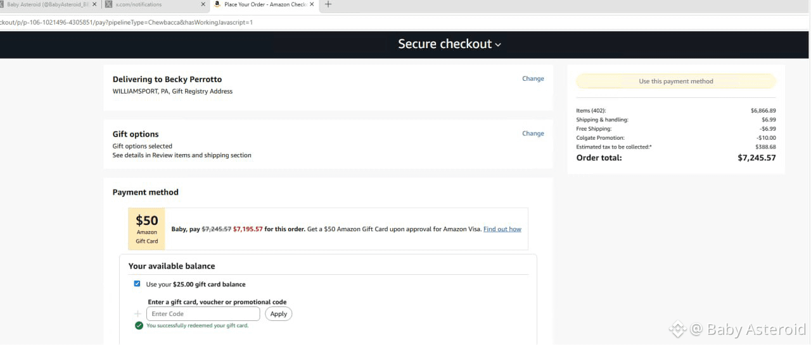Change the Gift options
This screenshot has width=811, height=345.
point(533,133)
